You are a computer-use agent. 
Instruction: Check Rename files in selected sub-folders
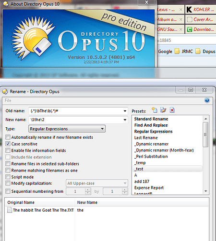point(8,164)
